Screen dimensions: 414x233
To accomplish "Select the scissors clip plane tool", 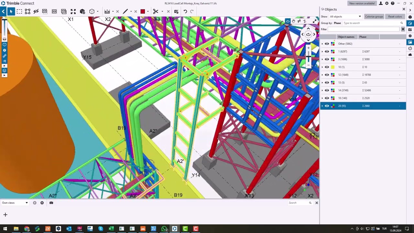I will pyautogui.click(x=156, y=11).
